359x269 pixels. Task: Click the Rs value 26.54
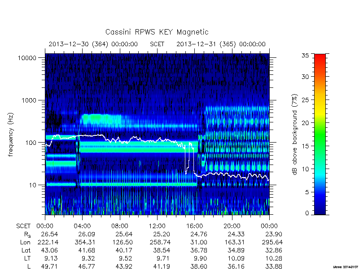(x=49, y=234)
